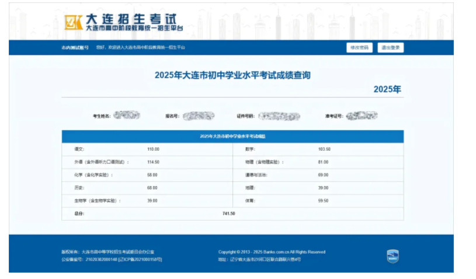Click the Banko.com.cn copyright text
Viewport: 476px width, 279px height.
[x=272, y=252]
